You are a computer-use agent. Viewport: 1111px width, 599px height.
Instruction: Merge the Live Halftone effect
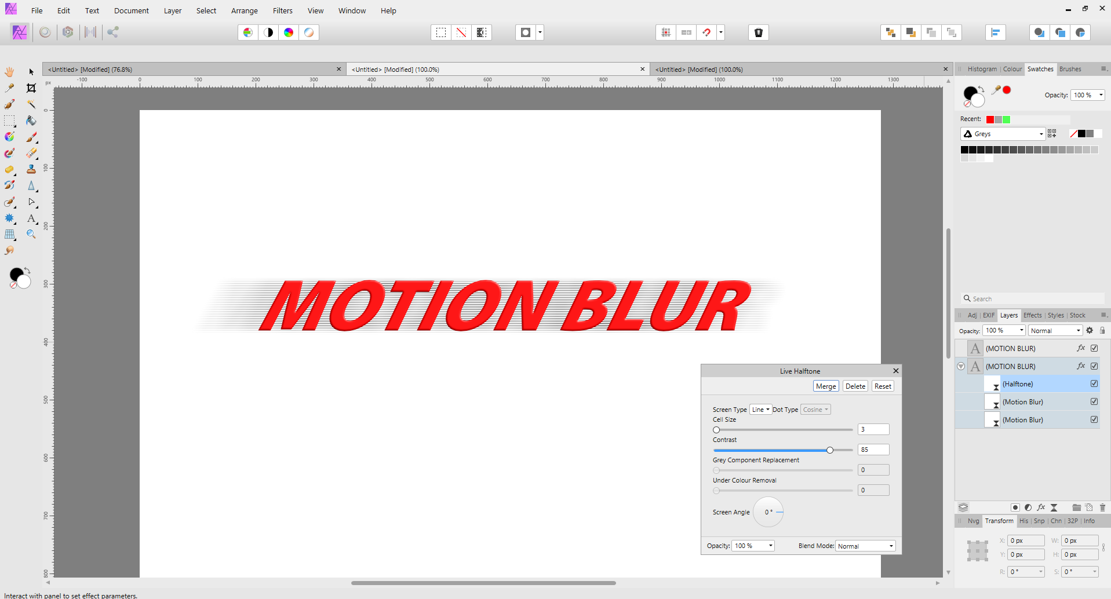click(x=825, y=386)
